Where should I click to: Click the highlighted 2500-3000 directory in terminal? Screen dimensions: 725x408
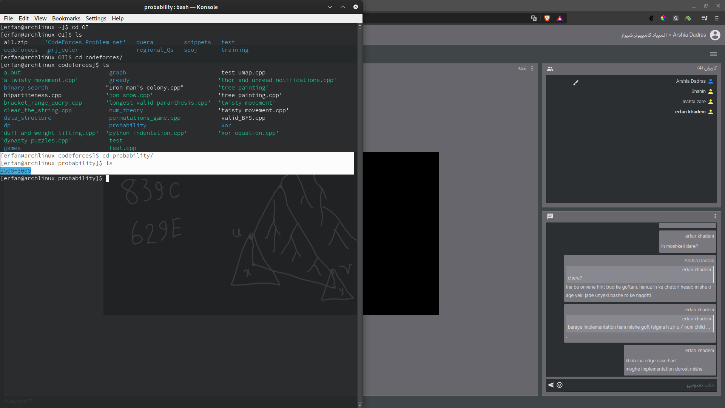(x=15, y=171)
